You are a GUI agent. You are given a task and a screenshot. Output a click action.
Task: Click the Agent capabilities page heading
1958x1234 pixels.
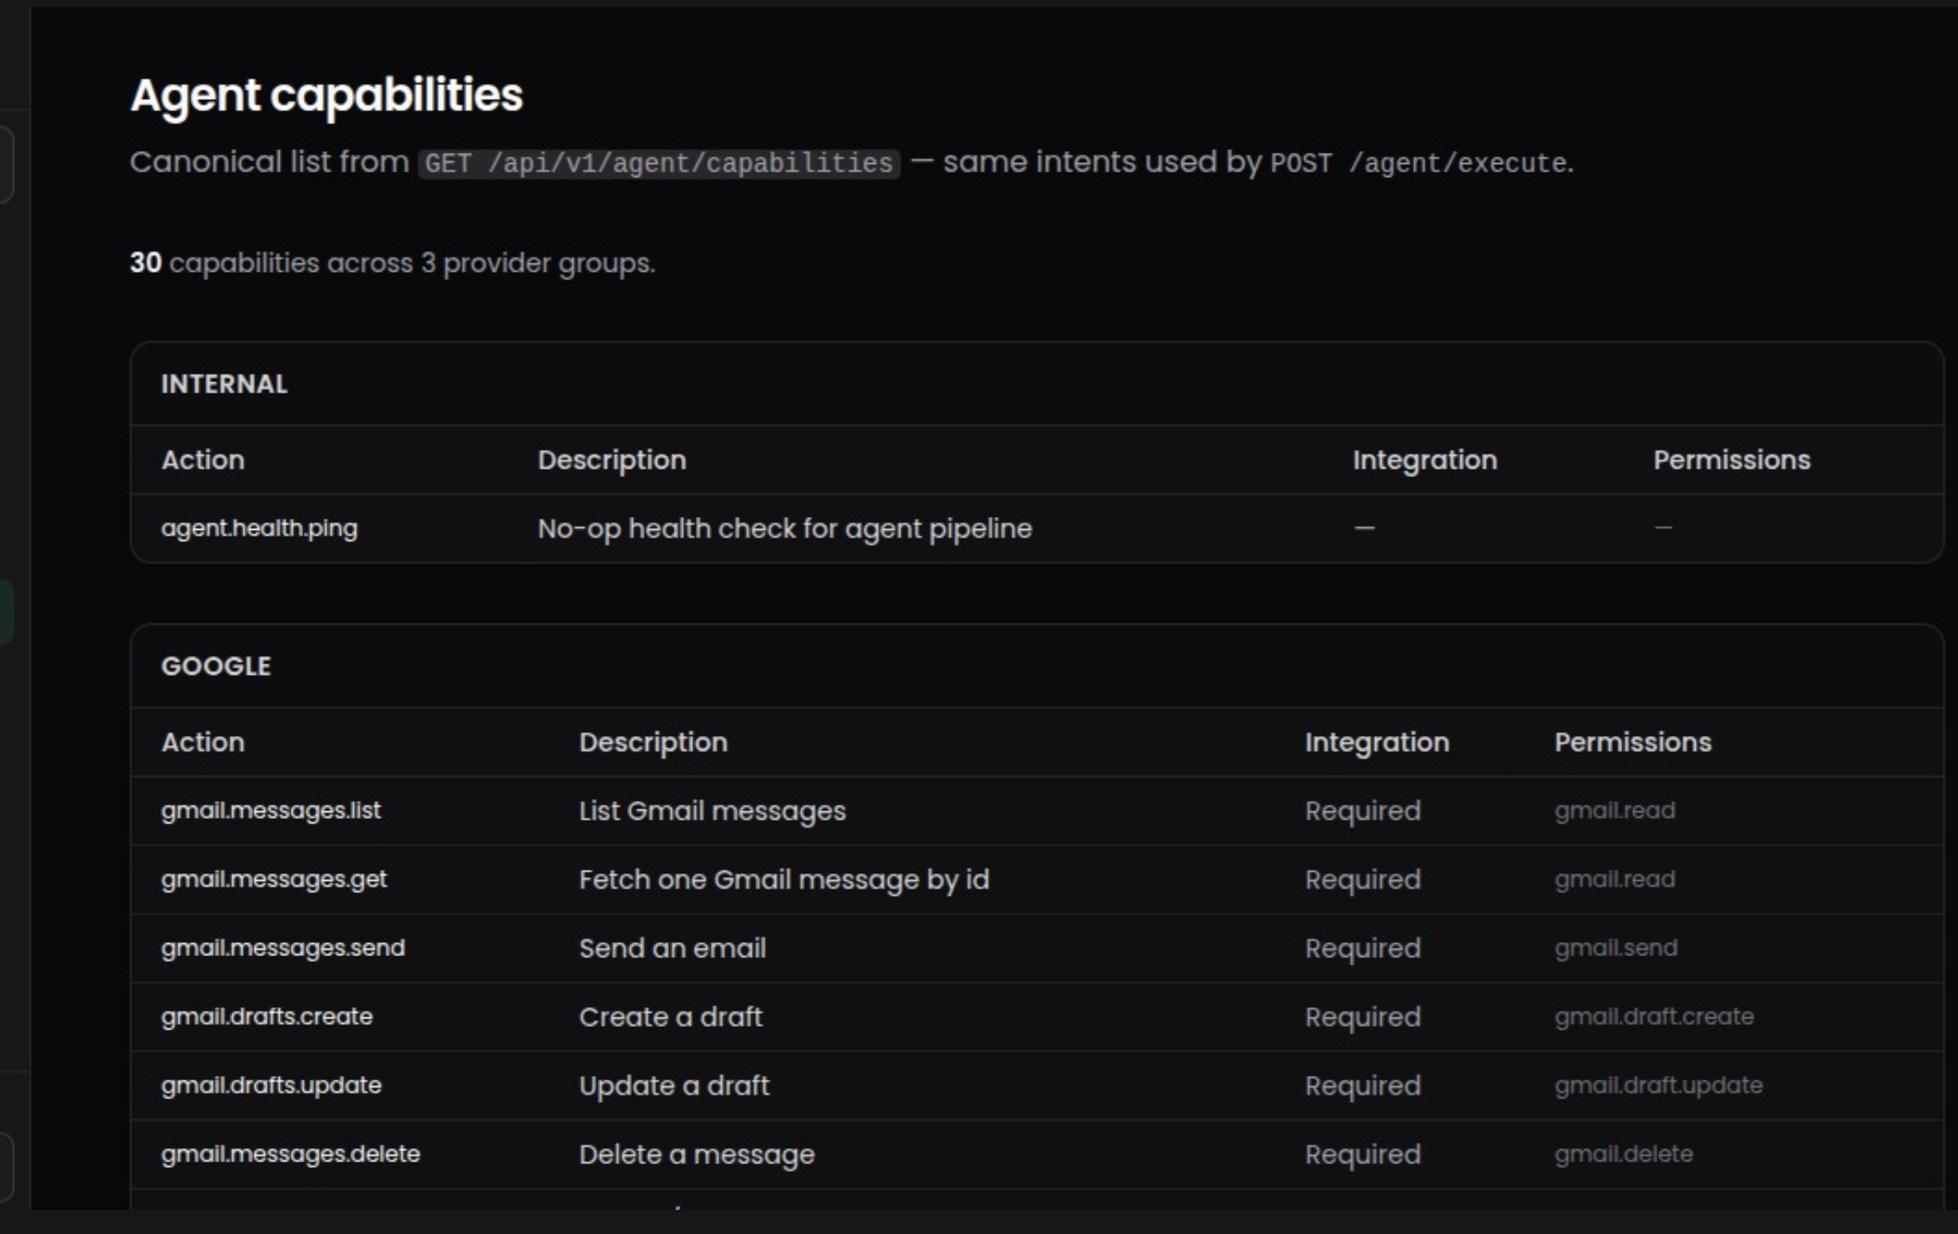(x=326, y=95)
